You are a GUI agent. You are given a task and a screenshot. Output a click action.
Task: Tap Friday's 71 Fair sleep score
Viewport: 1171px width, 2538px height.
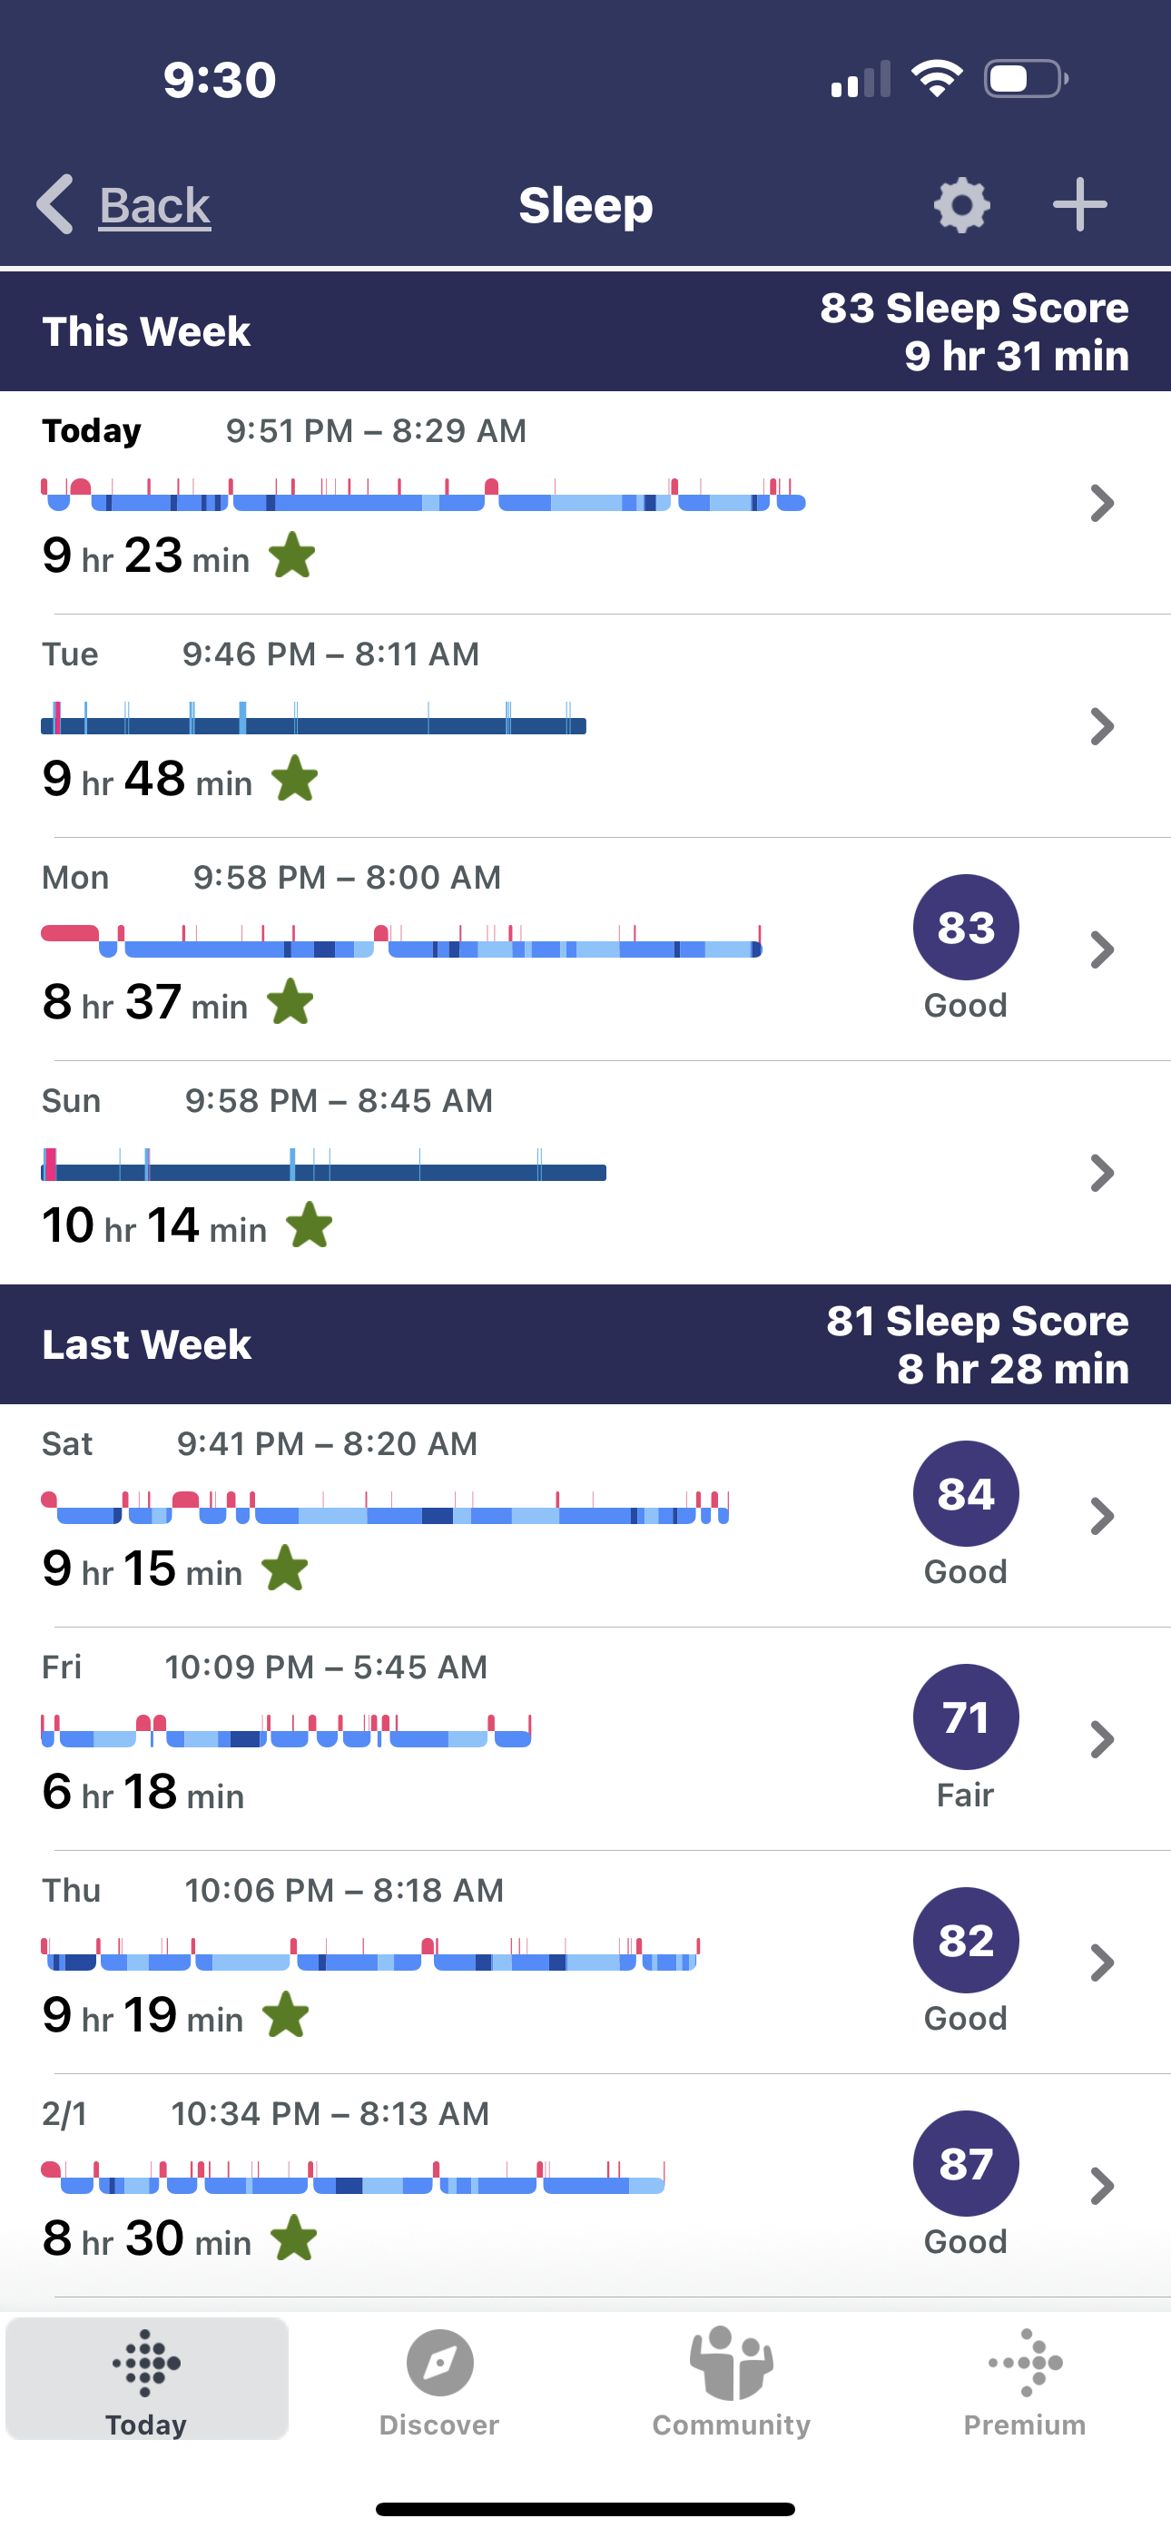point(965,1718)
